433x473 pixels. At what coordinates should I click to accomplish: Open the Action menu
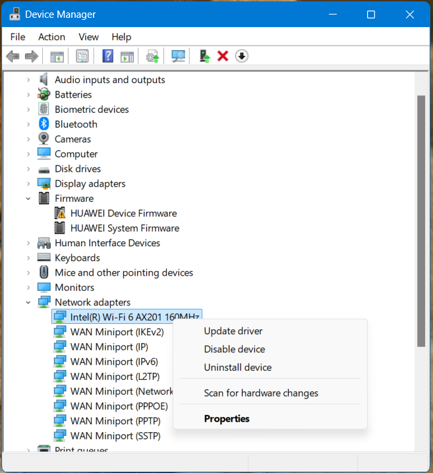(x=51, y=37)
